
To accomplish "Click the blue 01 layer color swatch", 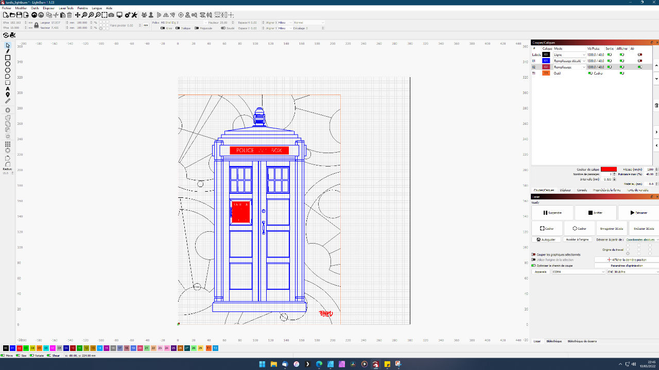I will coord(546,61).
